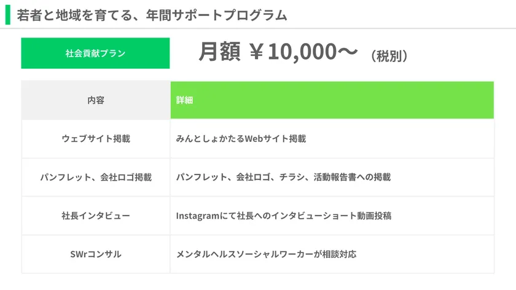Select the が相談対応 ending of the last row
516x290 pixels.
pyautogui.click(x=335, y=254)
